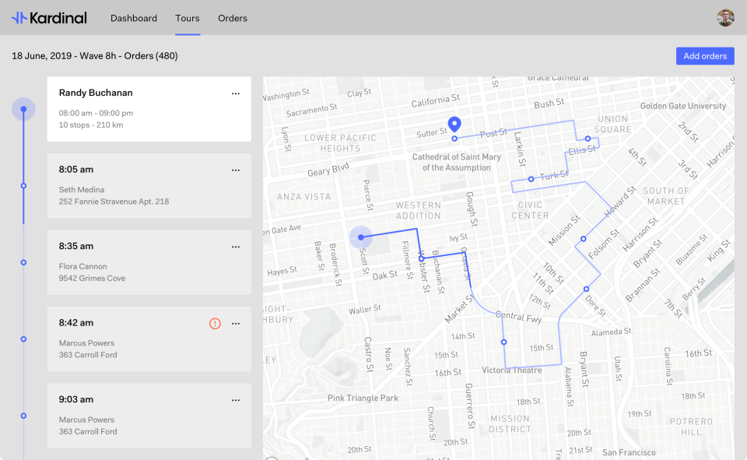Click the orange warning icon on 8:42 am stop
The image size is (747, 460).
[215, 324]
